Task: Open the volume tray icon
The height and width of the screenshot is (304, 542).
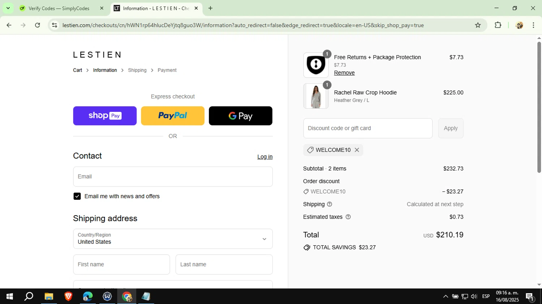Action: [x=474, y=296]
